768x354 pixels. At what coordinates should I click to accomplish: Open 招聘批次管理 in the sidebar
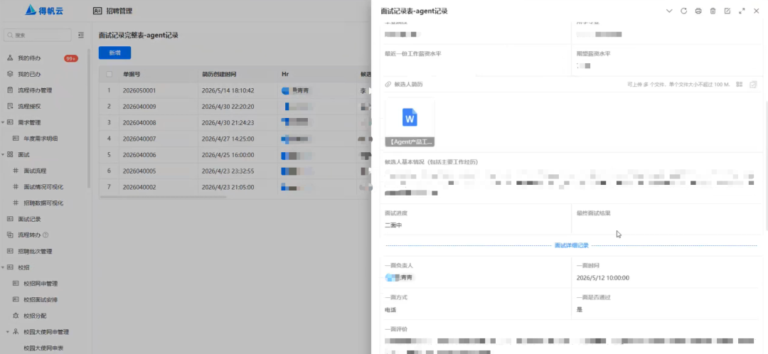pos(35,251)
